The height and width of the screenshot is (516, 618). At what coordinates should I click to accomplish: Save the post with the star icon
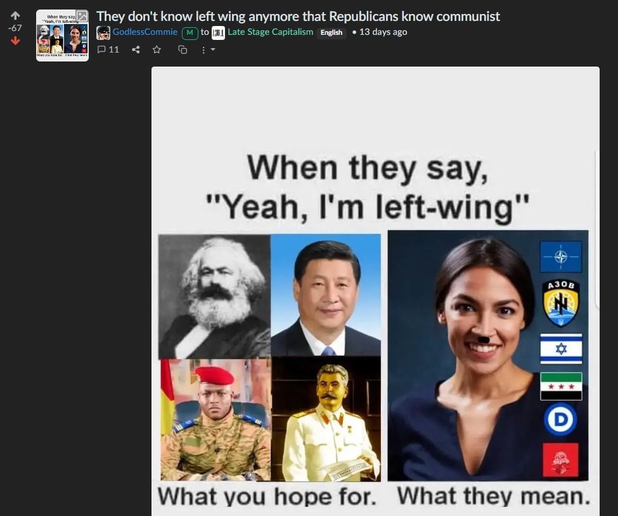click(157, 49)
